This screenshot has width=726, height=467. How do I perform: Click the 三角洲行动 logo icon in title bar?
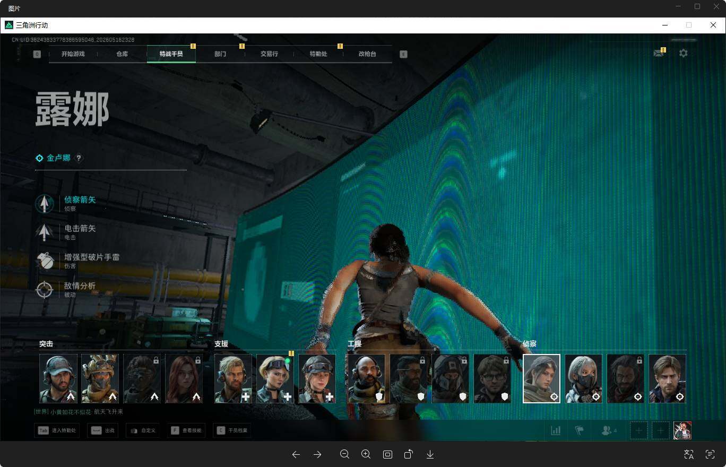pyautogui.click(x=9, y=25)
